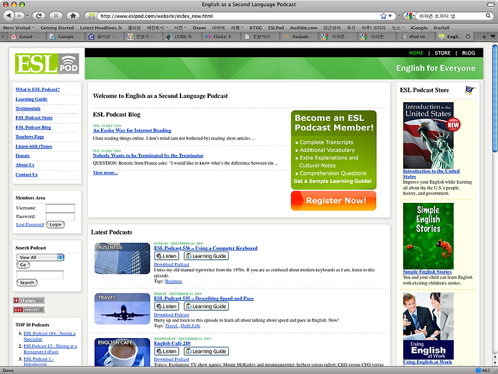Switch to the Google tab
This screenshot has height=374, width=498.
point(66,37)
